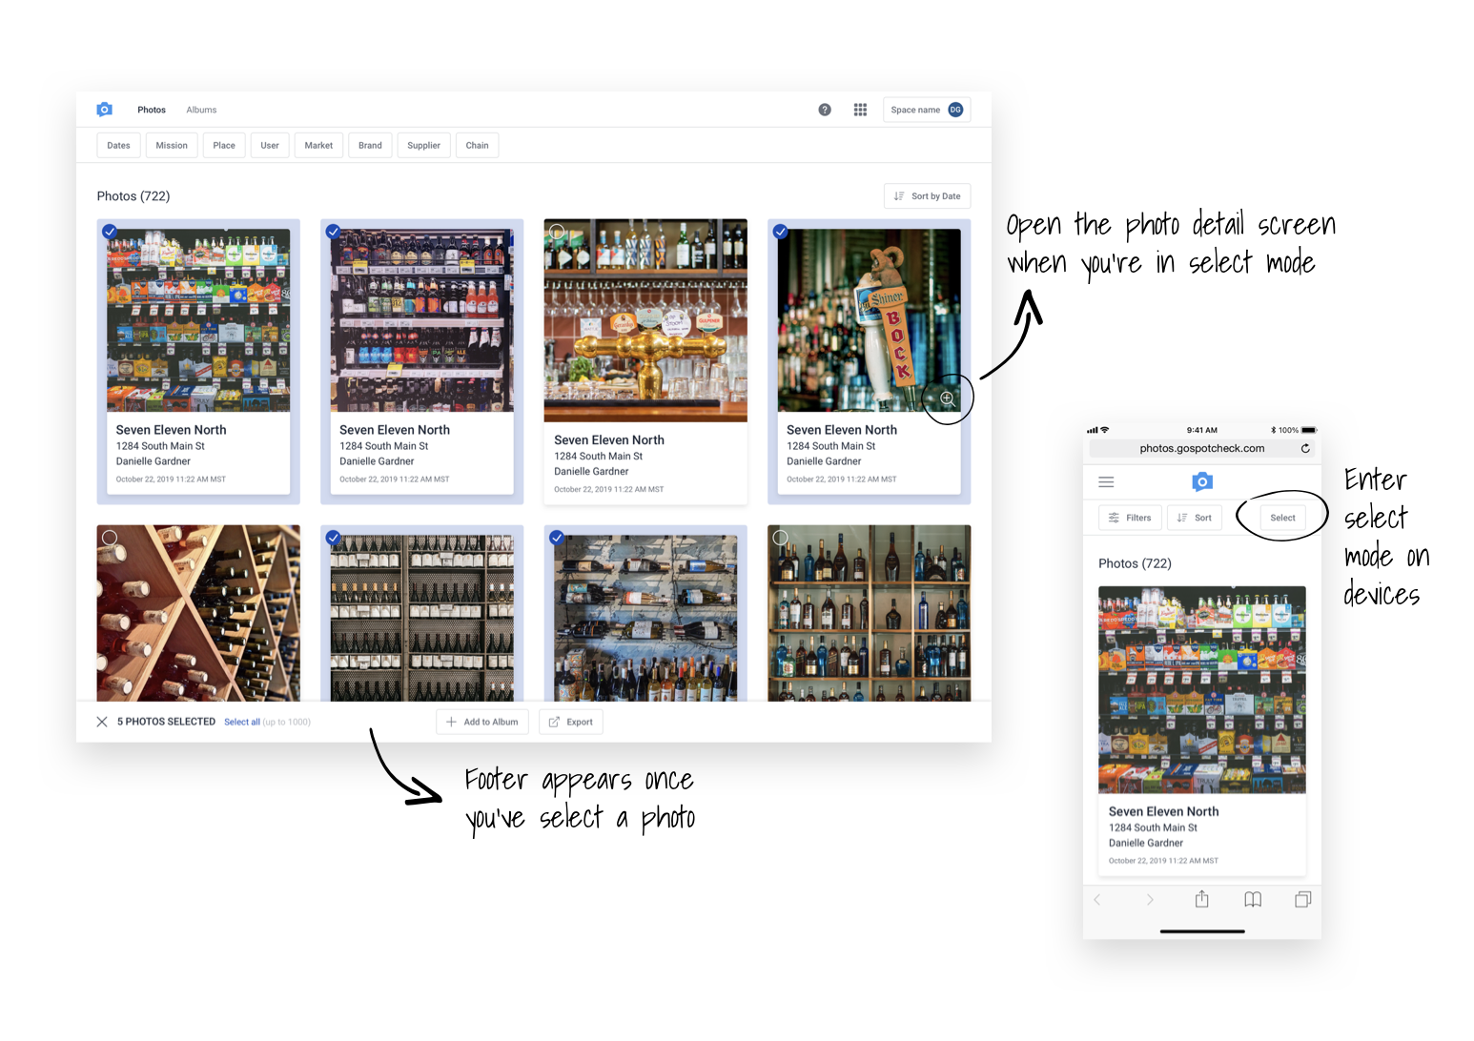Image resolution: width=1474 pixels, height=1041 pixels.
Task: Select the liquor shelf photo checkbox
Action: 780,538
